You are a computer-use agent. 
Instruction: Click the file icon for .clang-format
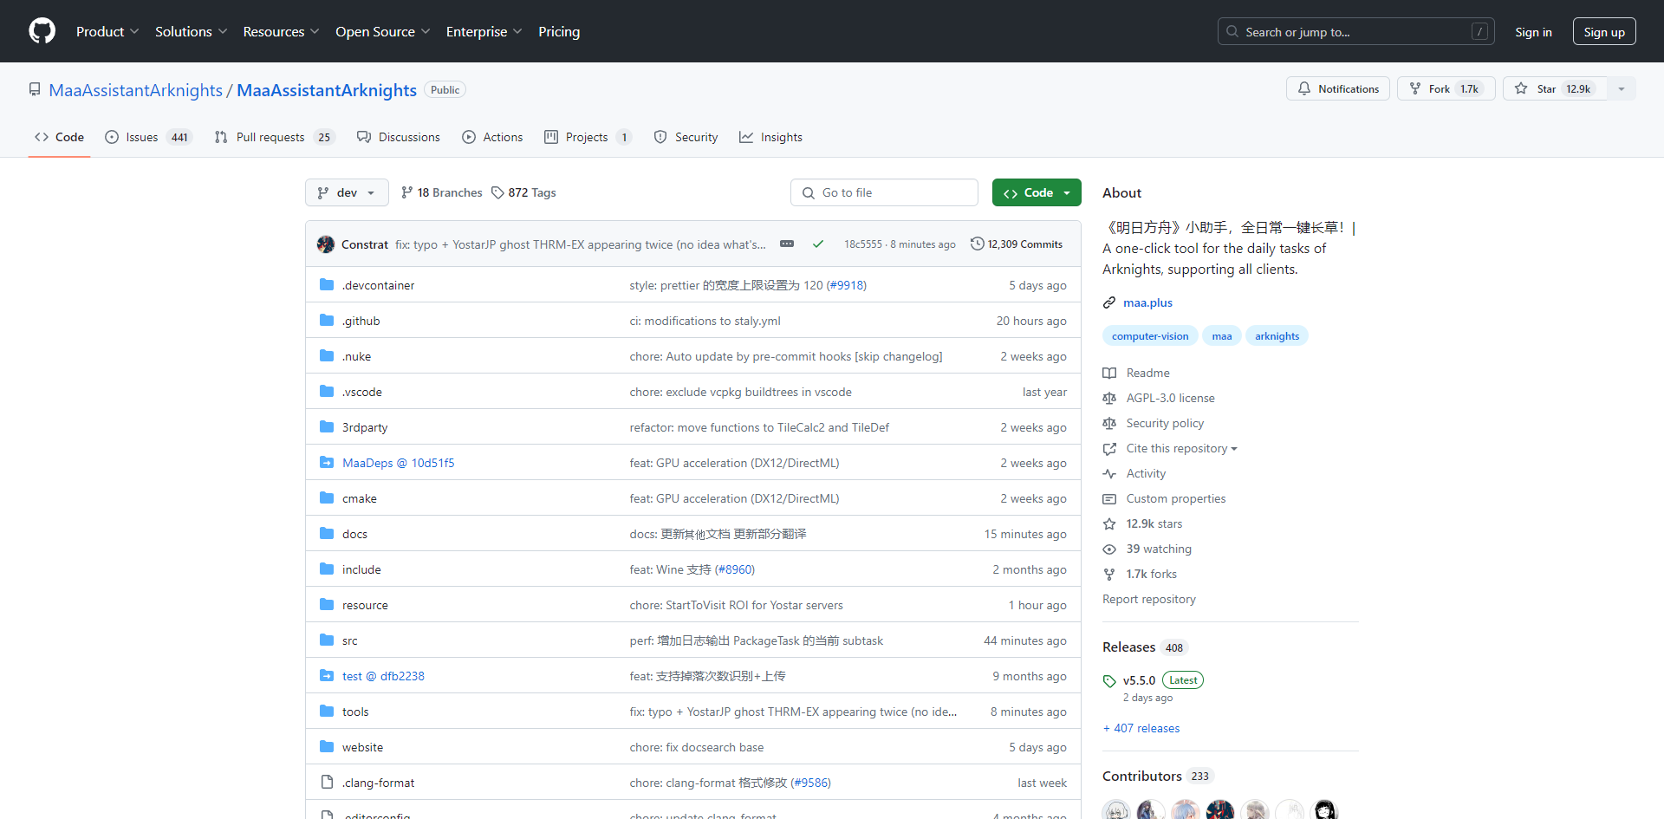click(x=327, y=782)
